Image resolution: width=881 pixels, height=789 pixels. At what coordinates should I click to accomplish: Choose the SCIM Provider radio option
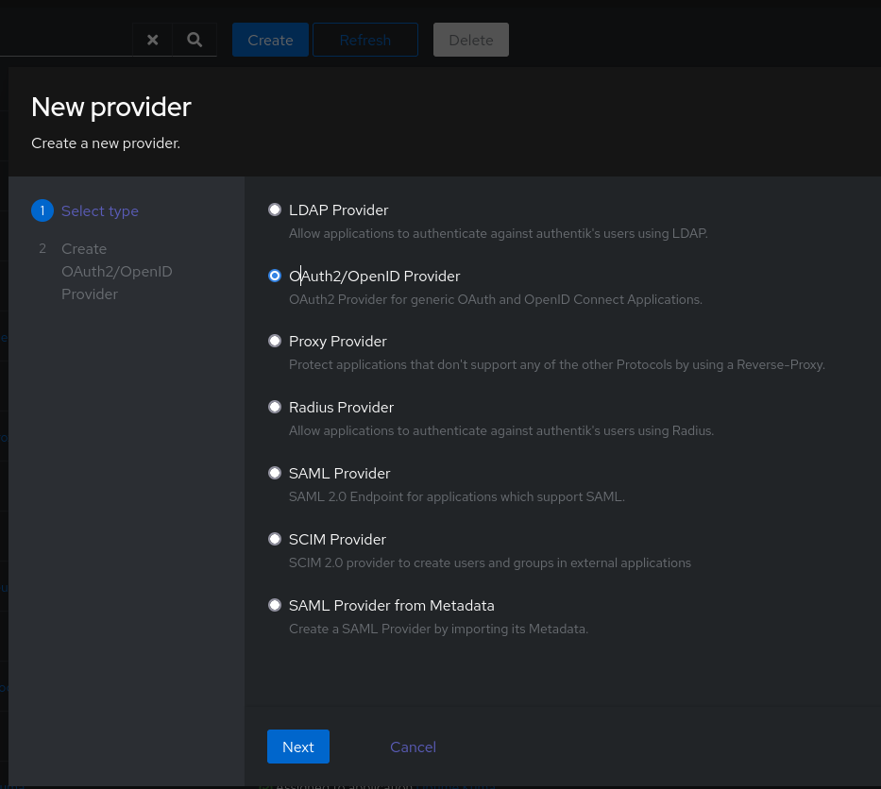(275, 539)
